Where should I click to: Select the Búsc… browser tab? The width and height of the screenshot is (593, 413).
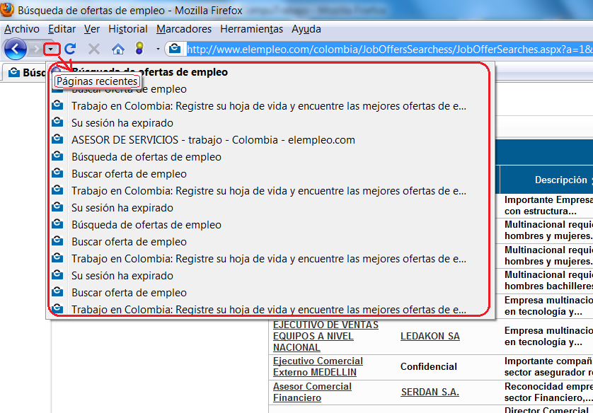pyautogui.click(x=25, y=72)
